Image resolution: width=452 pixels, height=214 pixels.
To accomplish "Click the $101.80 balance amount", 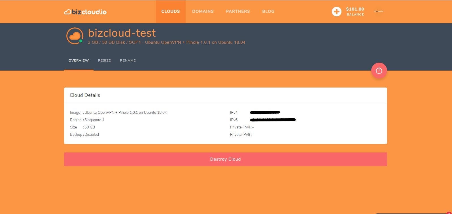I will click(x=355, y=9).
